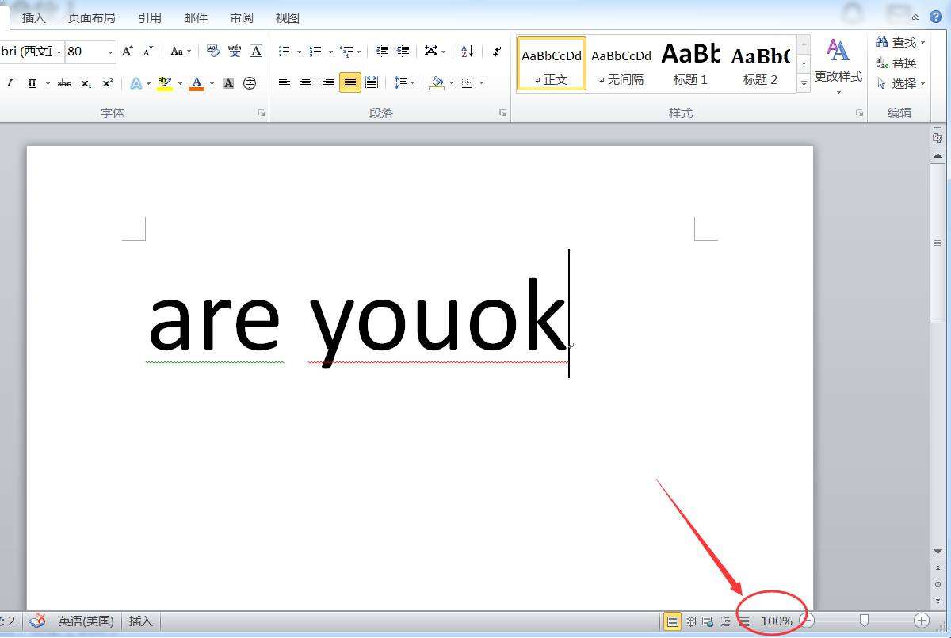Open the 视图 ribbon tab
This screenshot has height=638, width=951.
pos(288,17)
